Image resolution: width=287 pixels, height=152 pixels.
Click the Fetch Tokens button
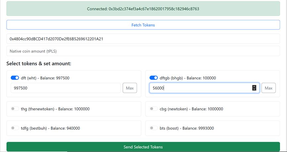click(143, 25)
